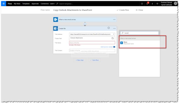Open ellipsis menu on Create file

114,28
